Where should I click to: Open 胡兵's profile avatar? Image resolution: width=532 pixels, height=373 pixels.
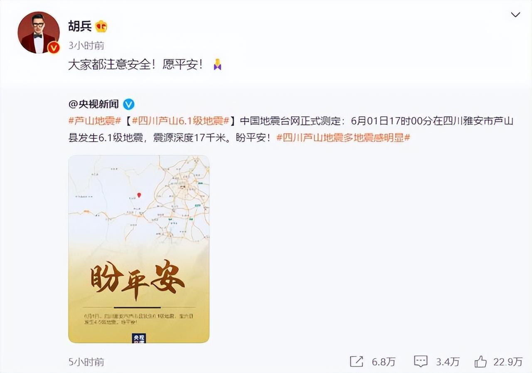coord(38,32)
